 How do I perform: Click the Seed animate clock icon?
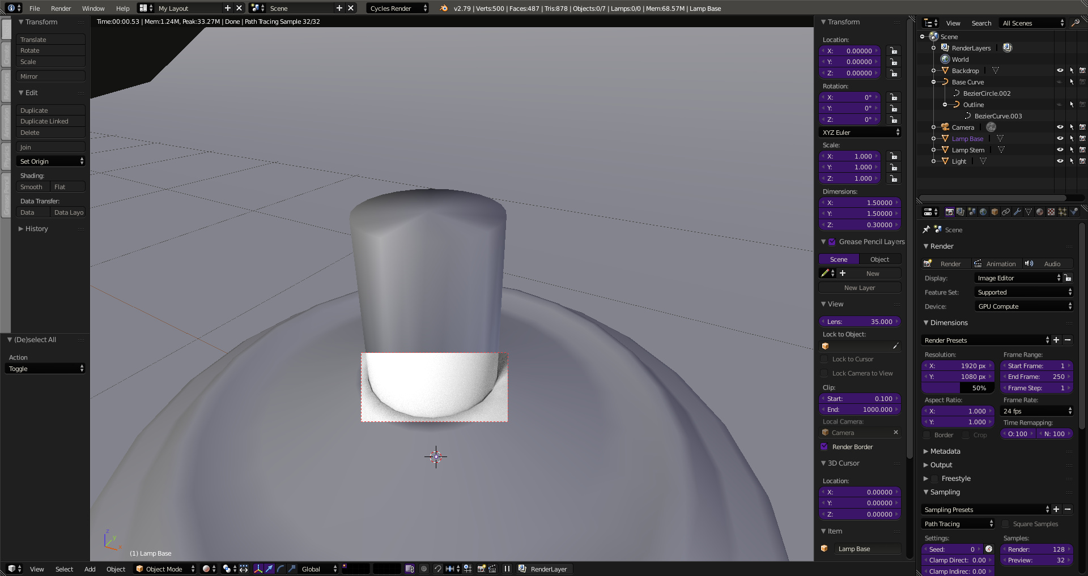(x=989, y=549)
